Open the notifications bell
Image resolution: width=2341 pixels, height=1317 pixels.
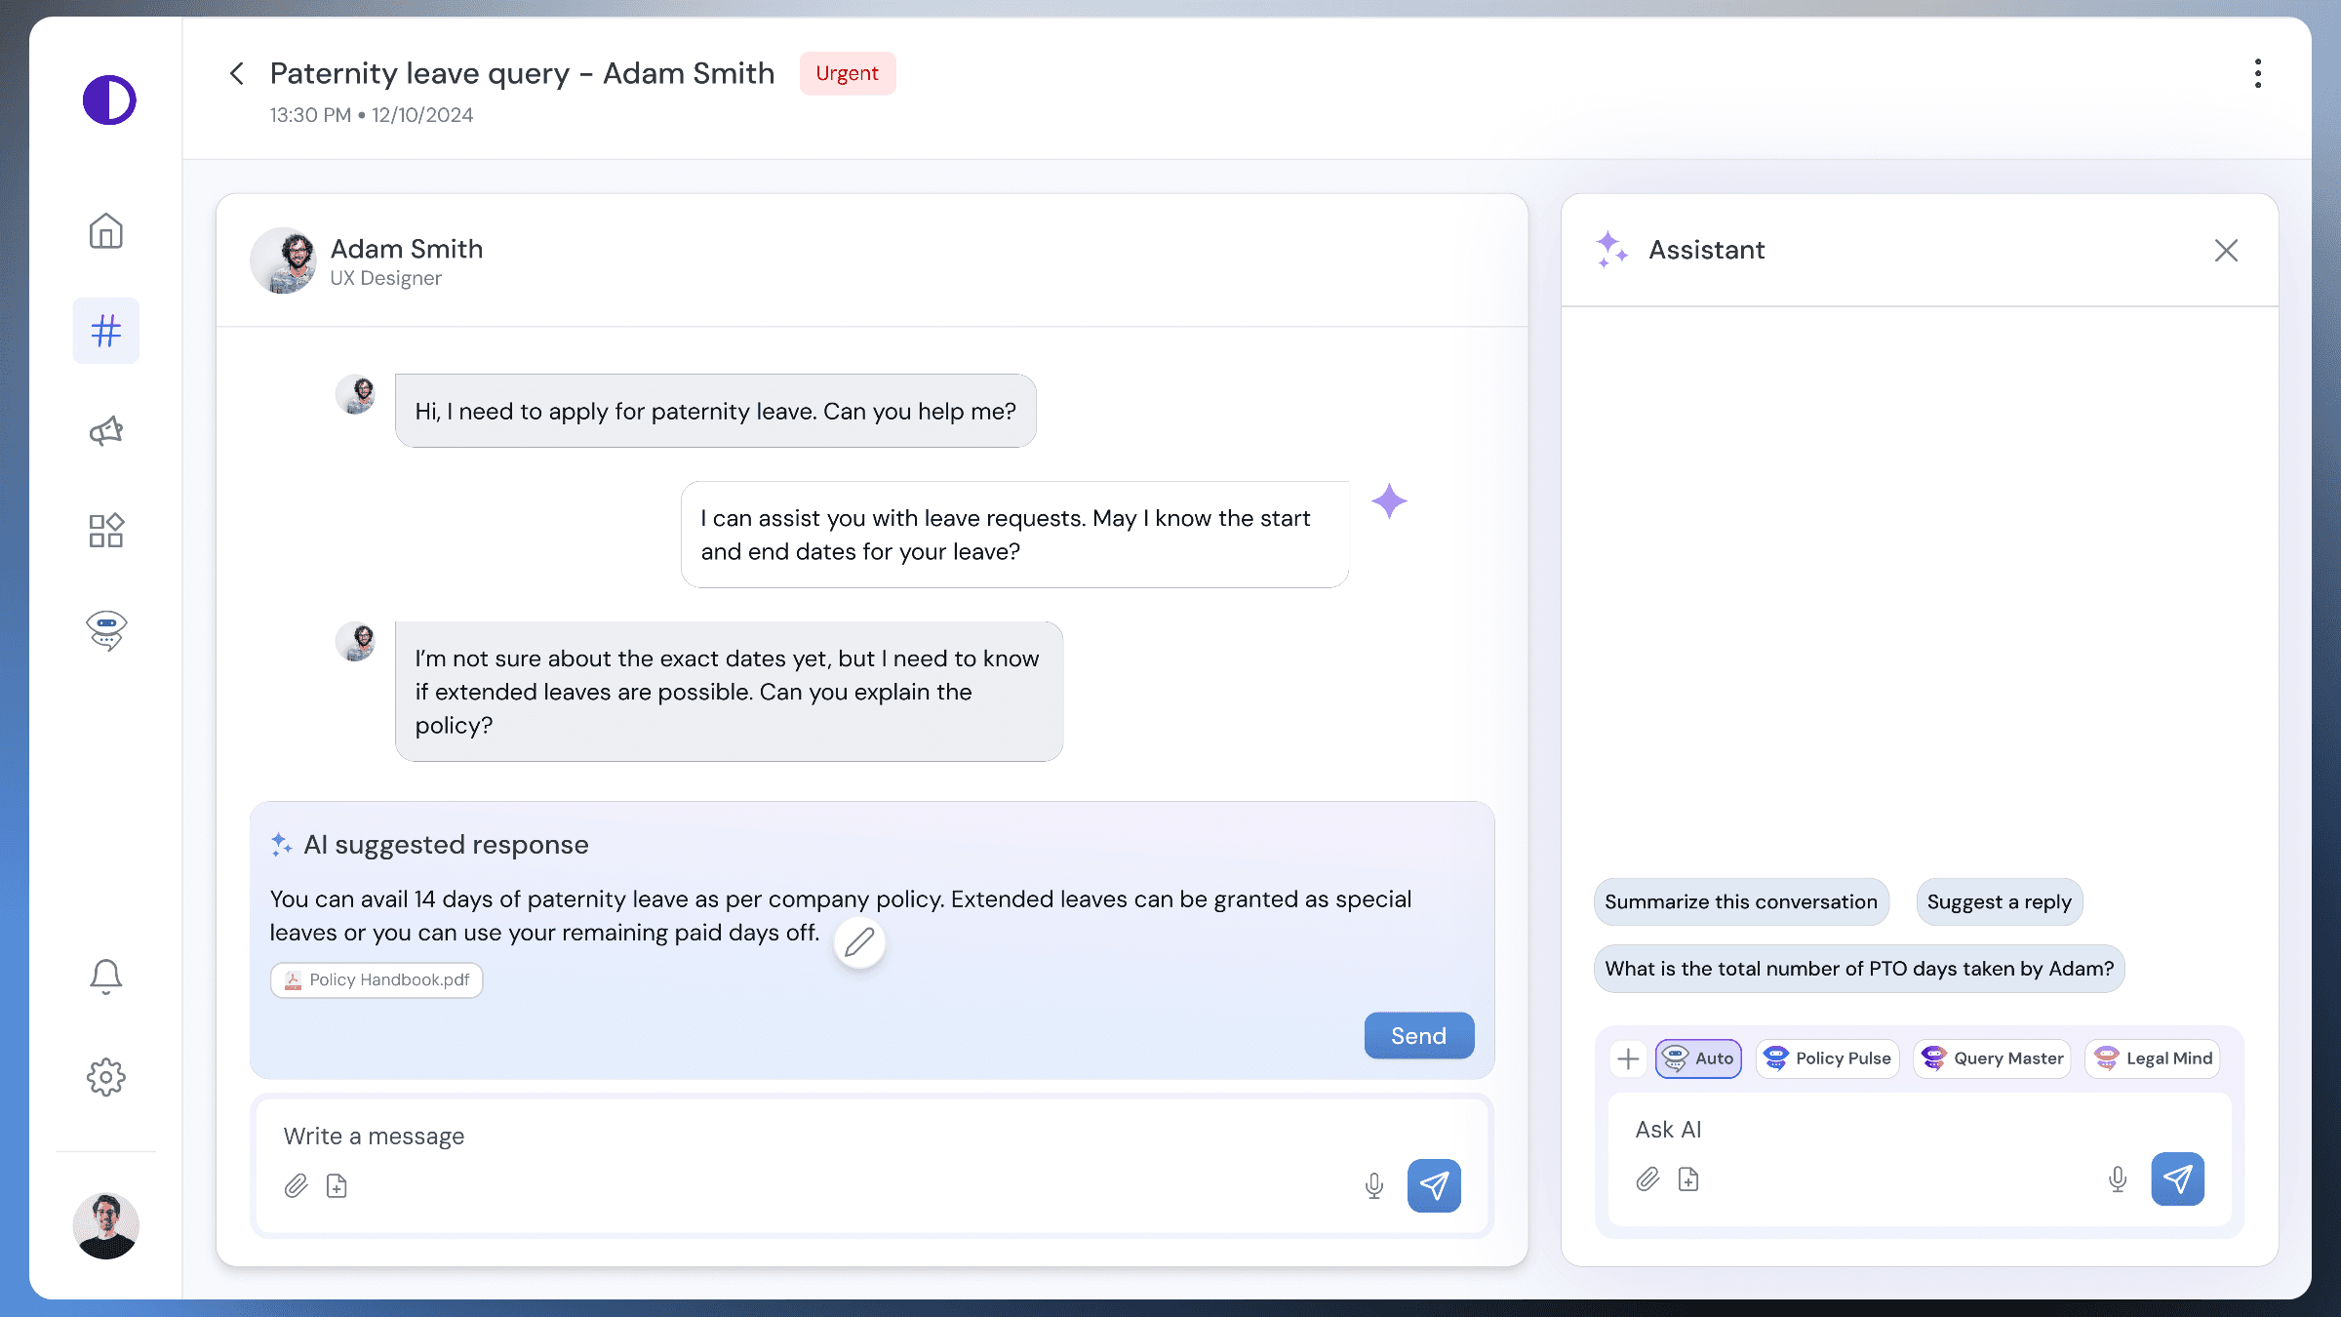(x=105, y=976)
